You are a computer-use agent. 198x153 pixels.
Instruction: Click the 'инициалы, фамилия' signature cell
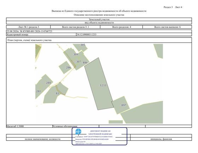(x=161, y=139)
